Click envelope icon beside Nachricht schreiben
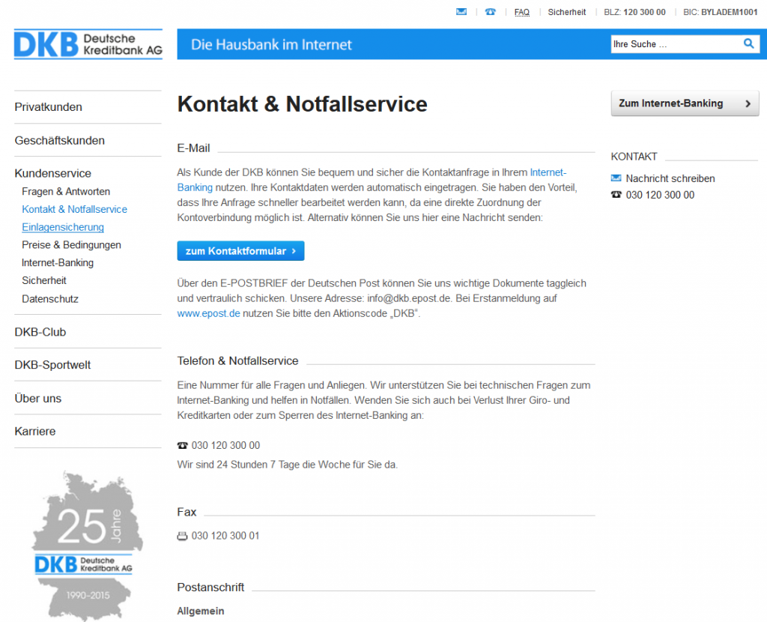767x622 pixels. (616, 178)
